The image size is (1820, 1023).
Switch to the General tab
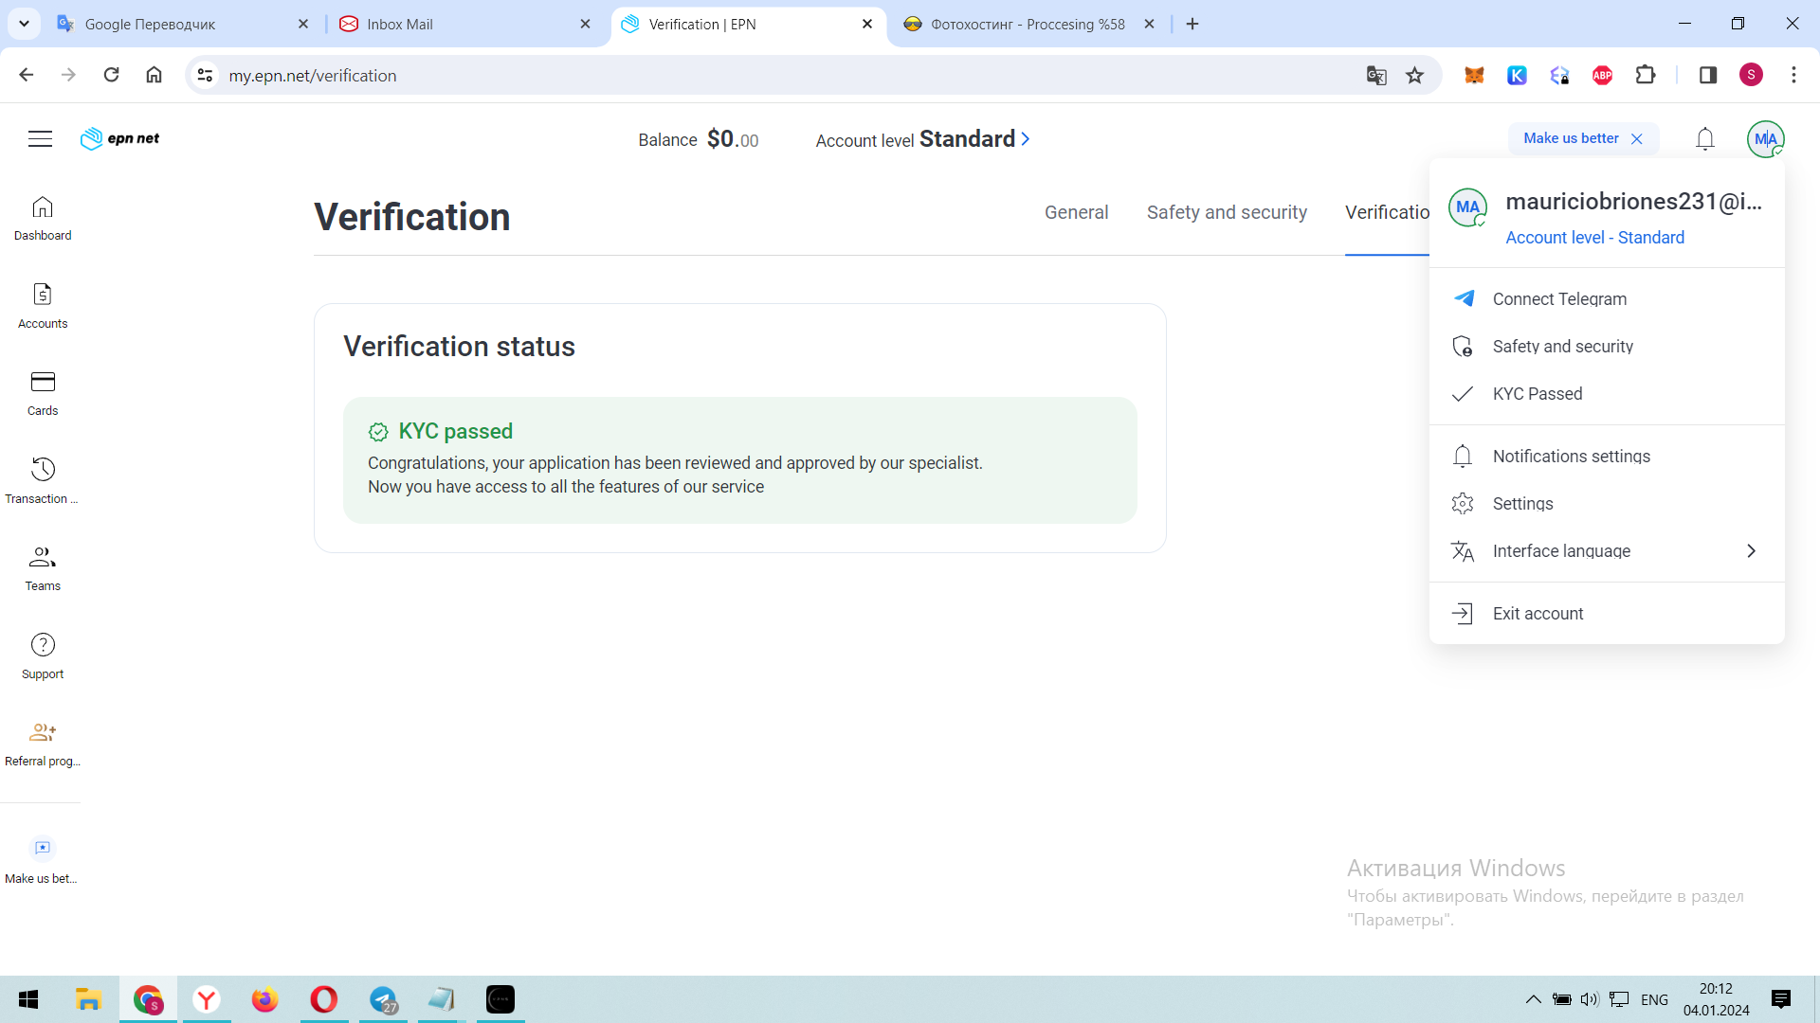tap(1076, 213)
